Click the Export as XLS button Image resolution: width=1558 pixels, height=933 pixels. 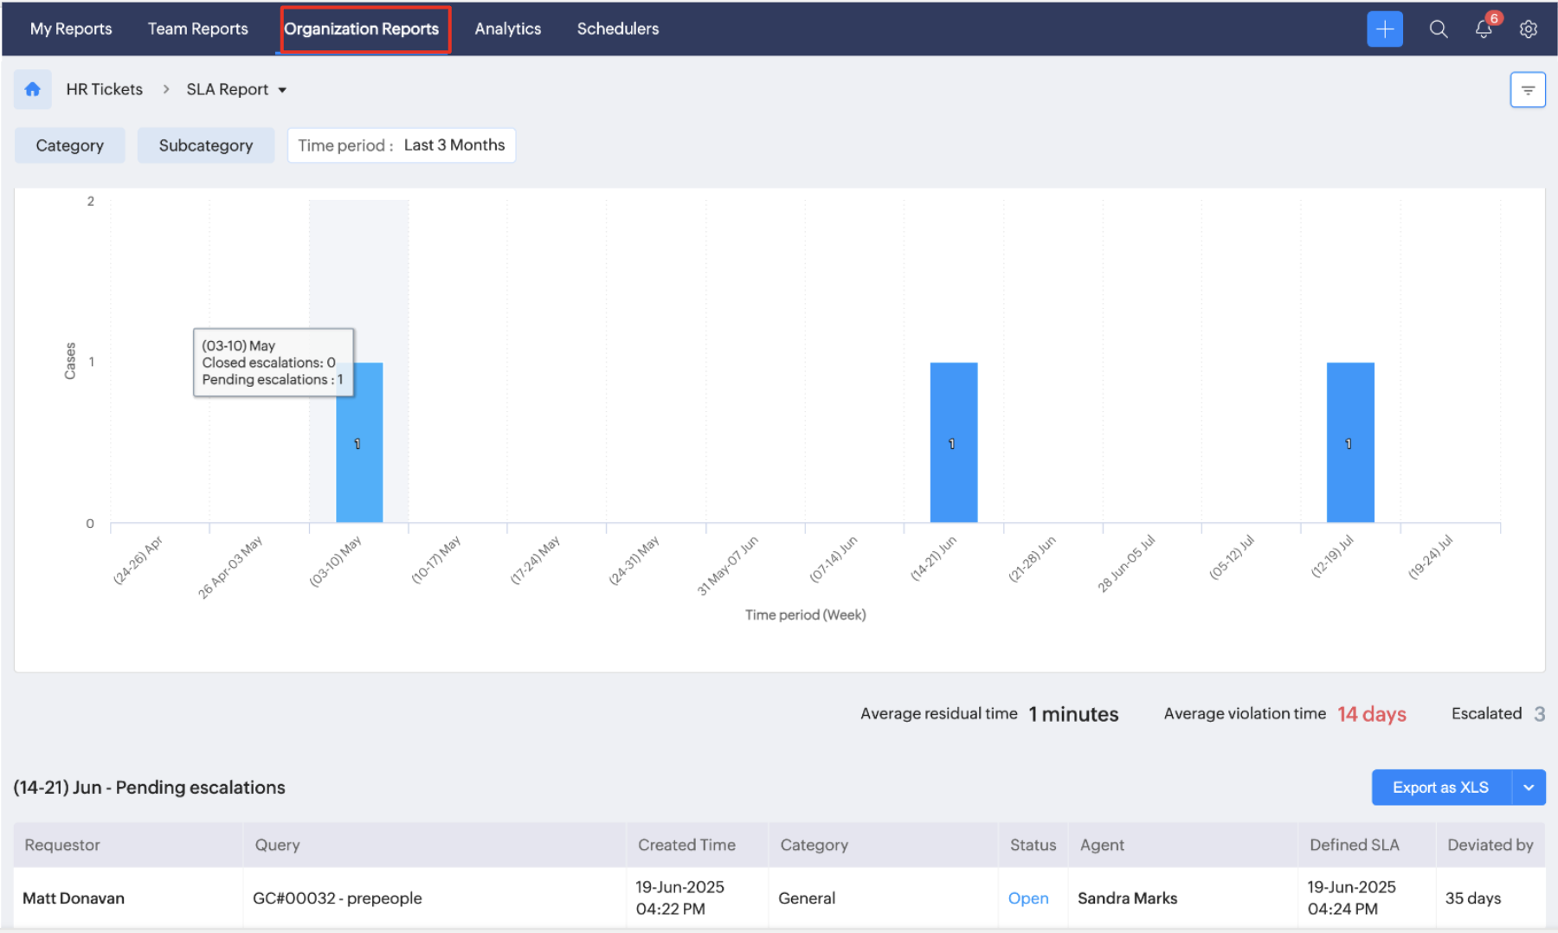pyautogui.click(x=1440, y=788)
